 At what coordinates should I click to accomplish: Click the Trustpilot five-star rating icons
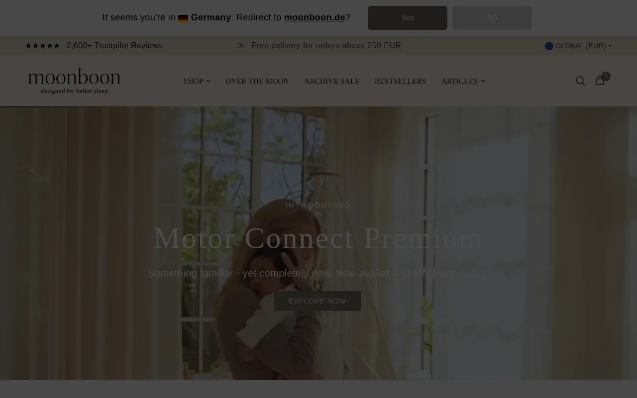[42, 46]
